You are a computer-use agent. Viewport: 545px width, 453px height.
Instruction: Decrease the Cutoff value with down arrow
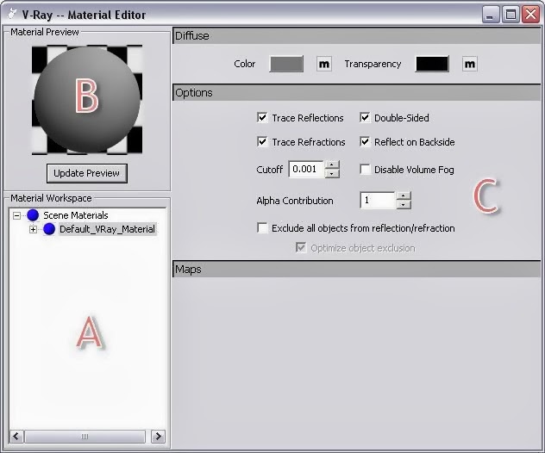coord(332,174)
